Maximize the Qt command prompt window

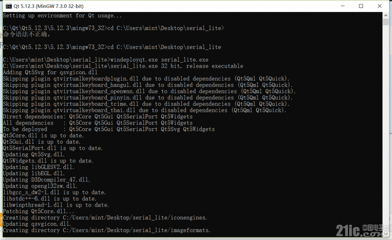(361, 6)
